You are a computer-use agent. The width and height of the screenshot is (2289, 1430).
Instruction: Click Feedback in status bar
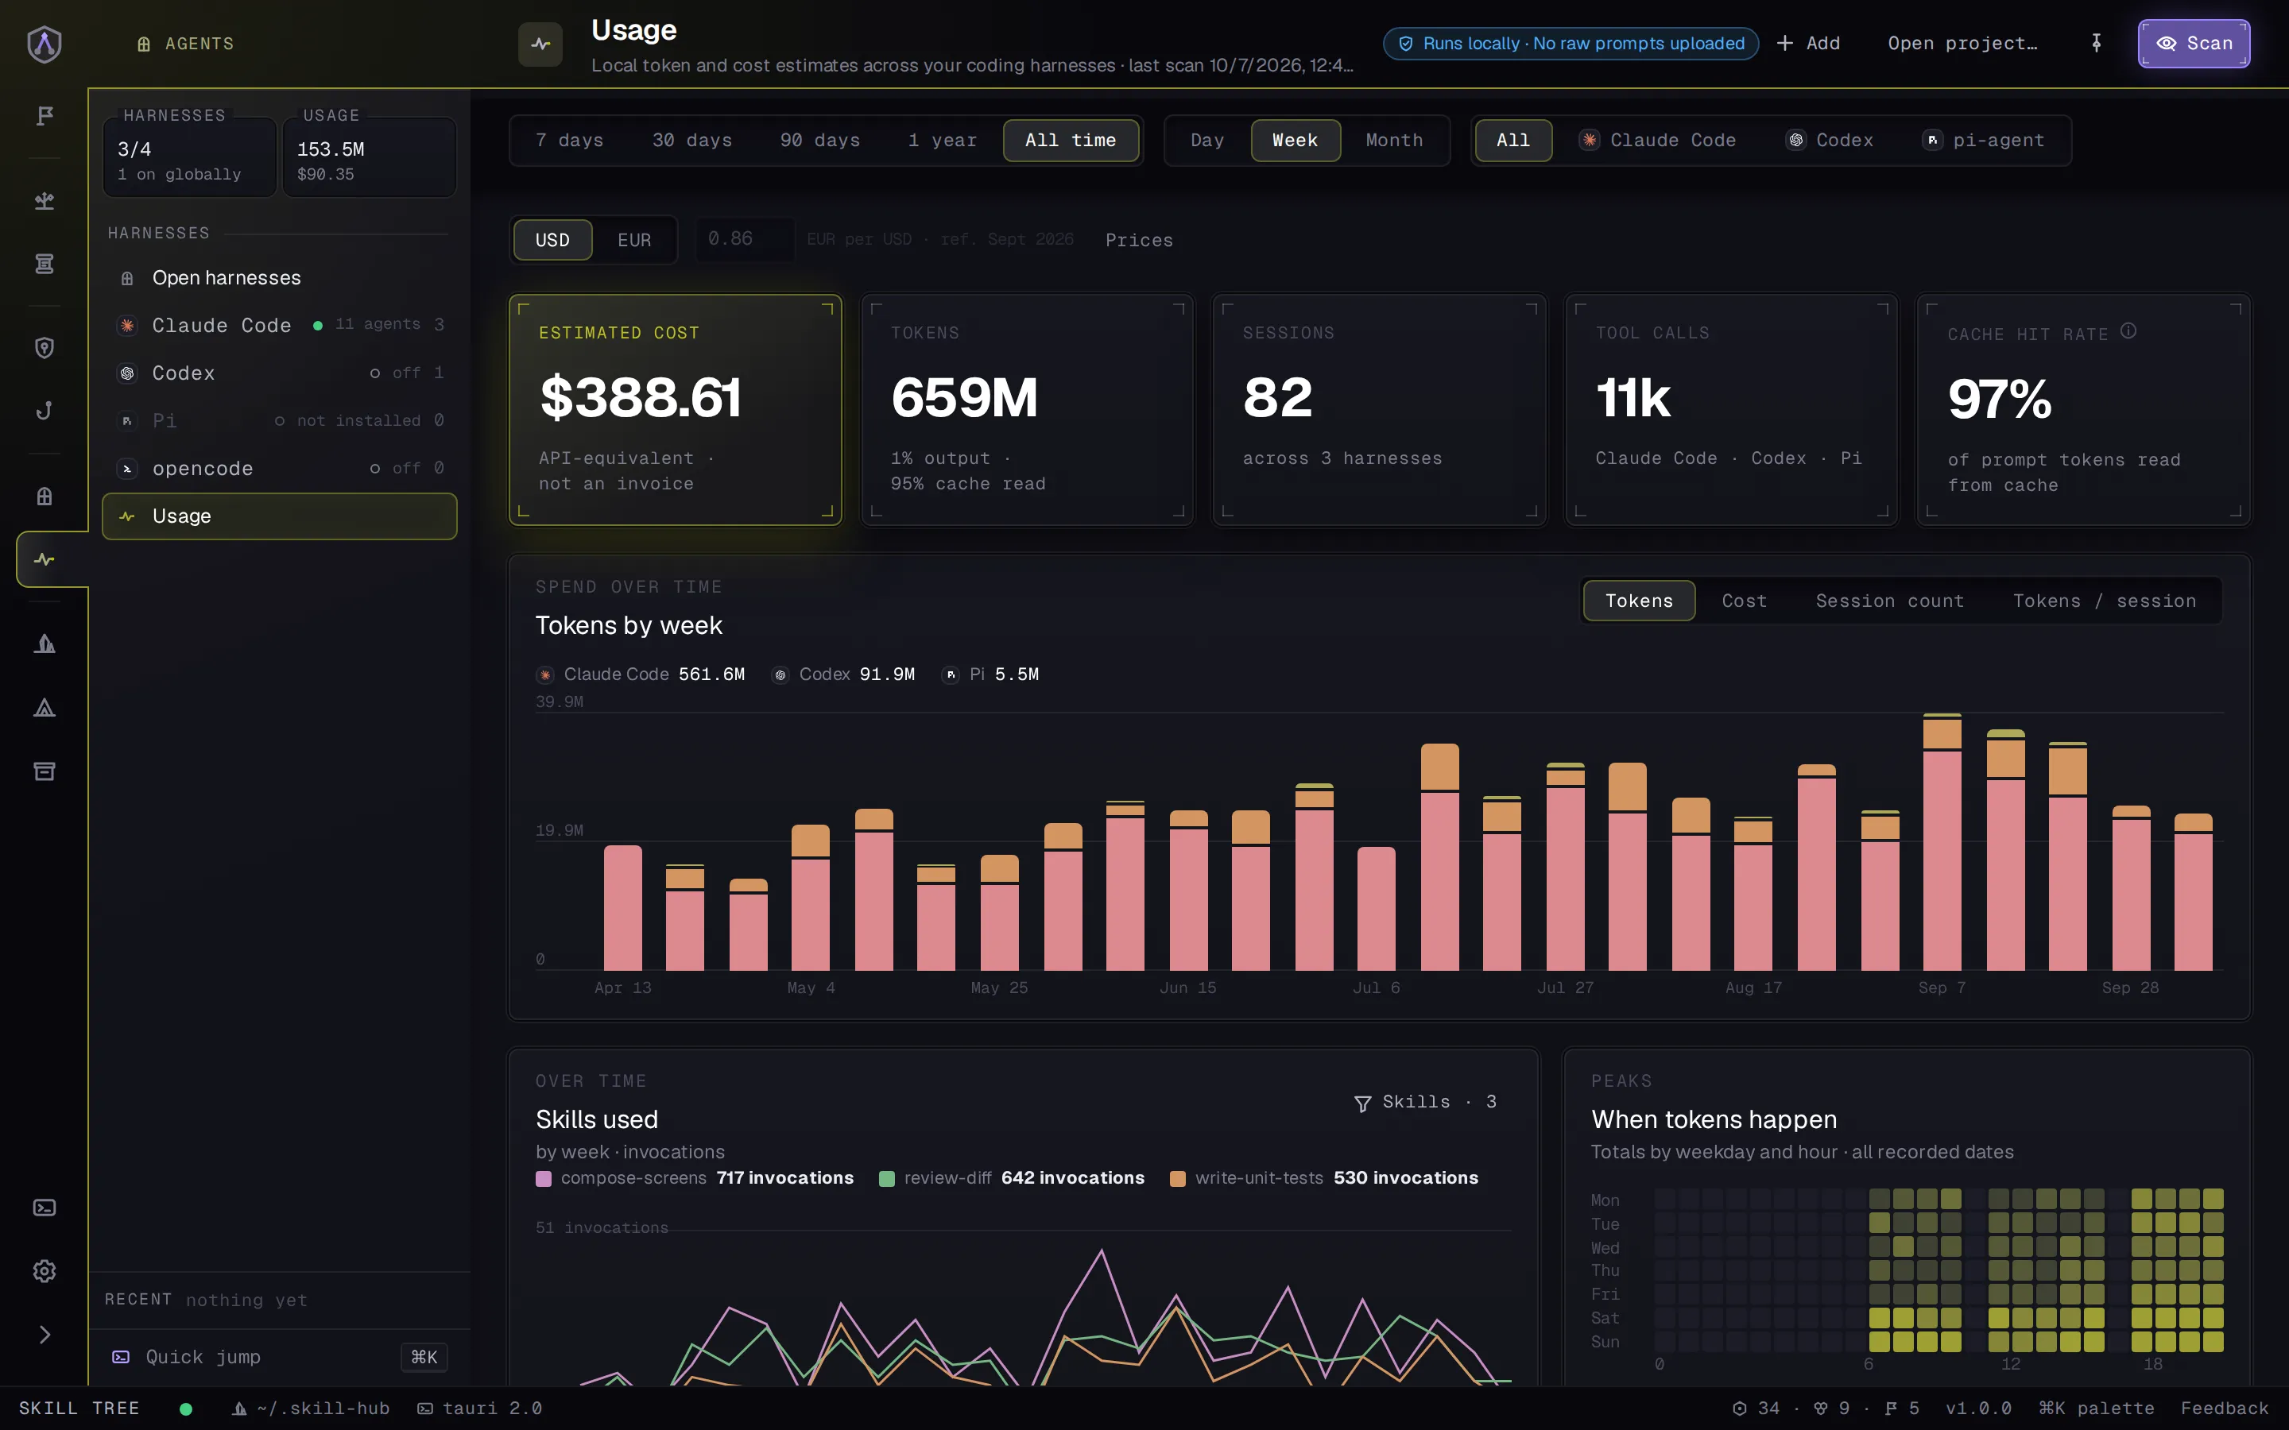click(2224, 1409)
